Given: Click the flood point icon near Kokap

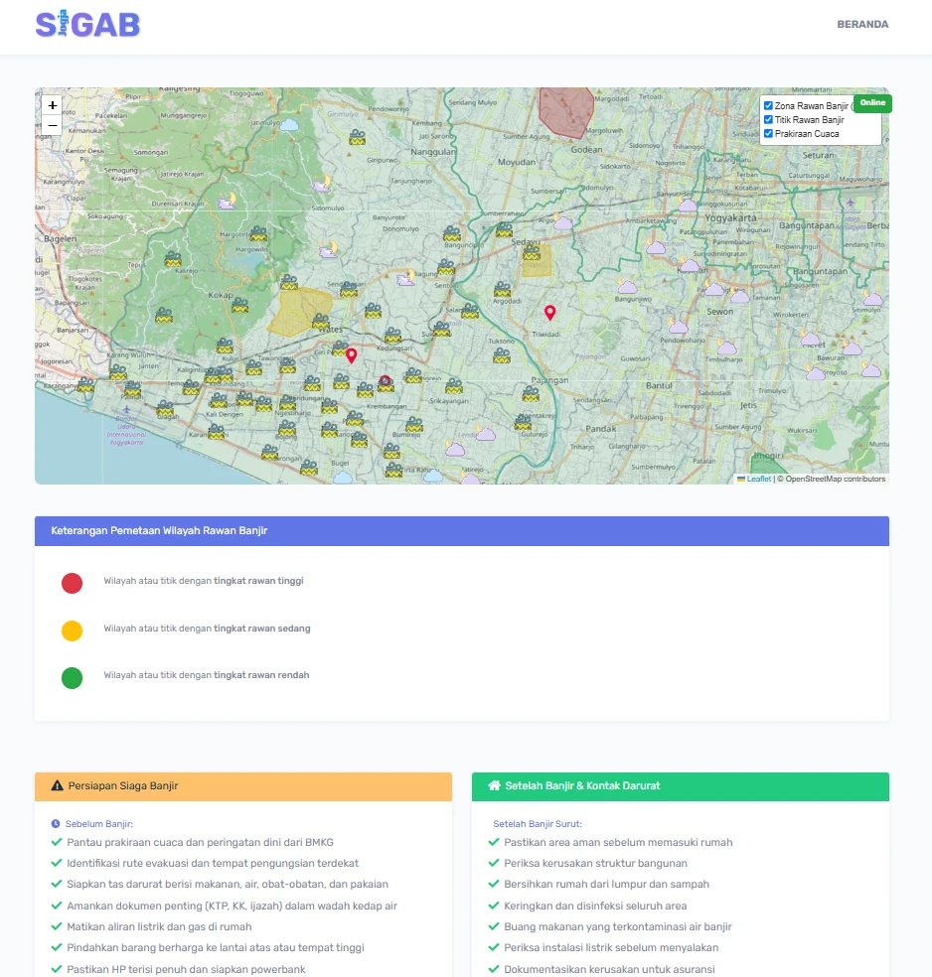Looking at the screenshot, I should click(x=240, y=306).
